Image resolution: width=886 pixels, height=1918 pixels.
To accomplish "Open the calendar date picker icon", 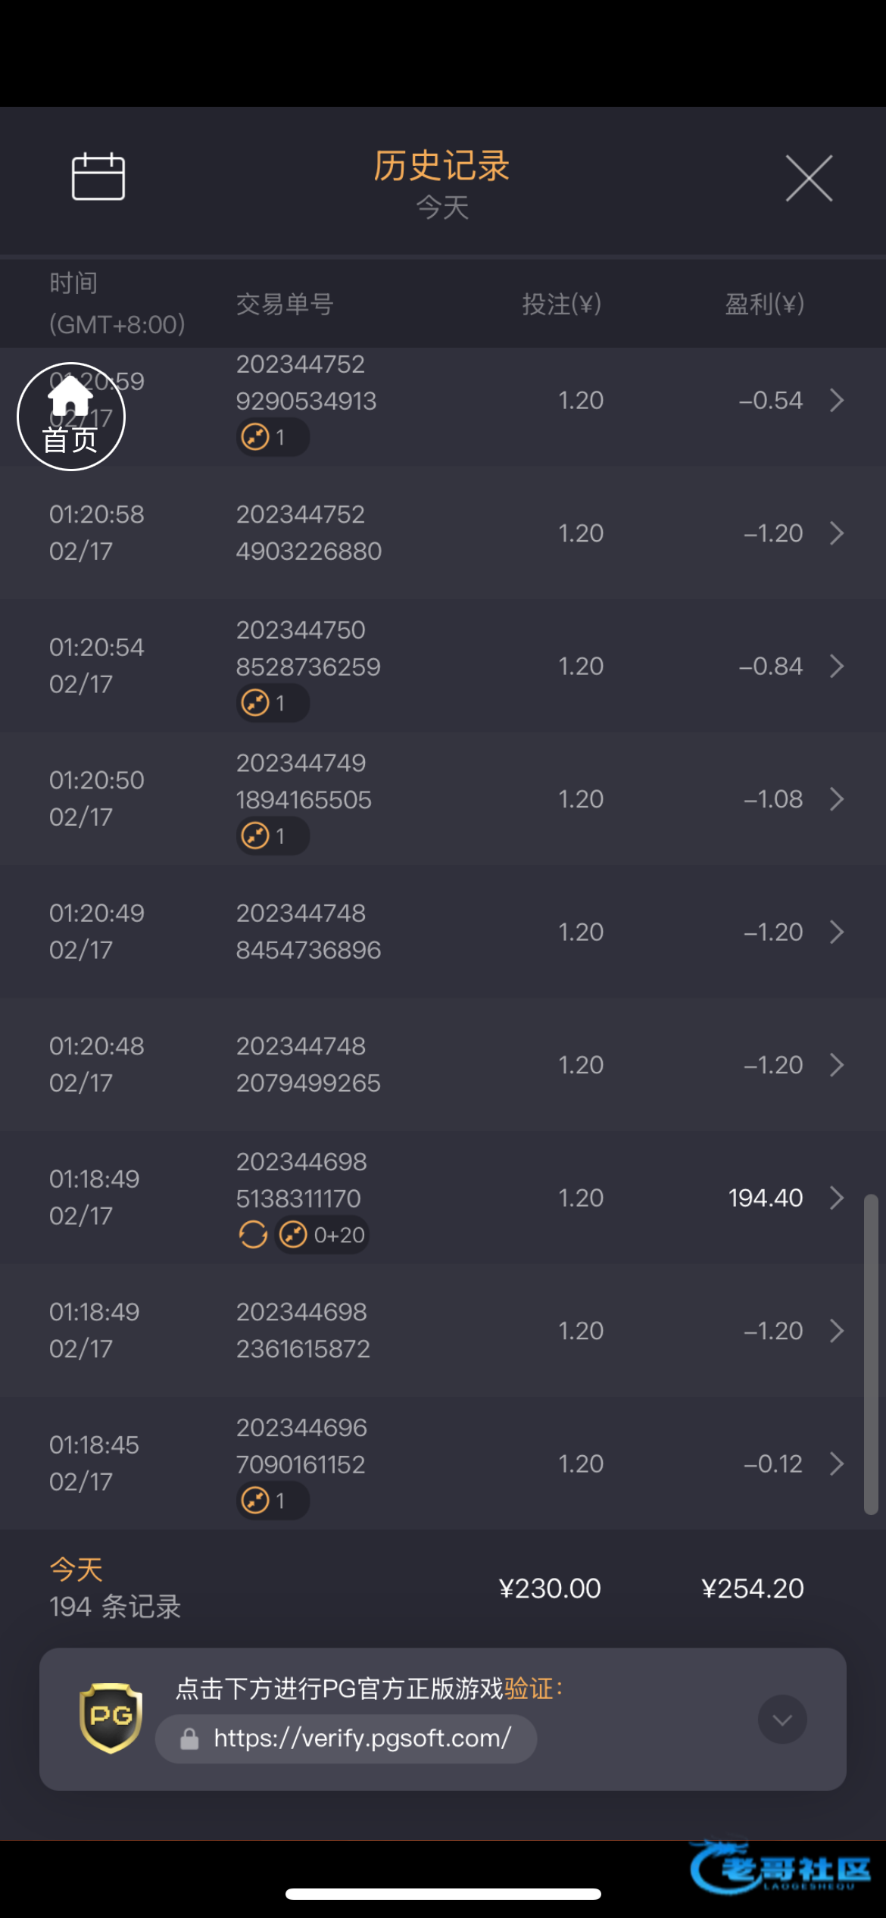I will pos(98,176).
